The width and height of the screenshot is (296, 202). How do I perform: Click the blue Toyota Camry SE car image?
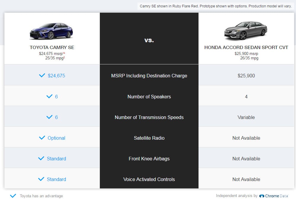pos(51,31)
